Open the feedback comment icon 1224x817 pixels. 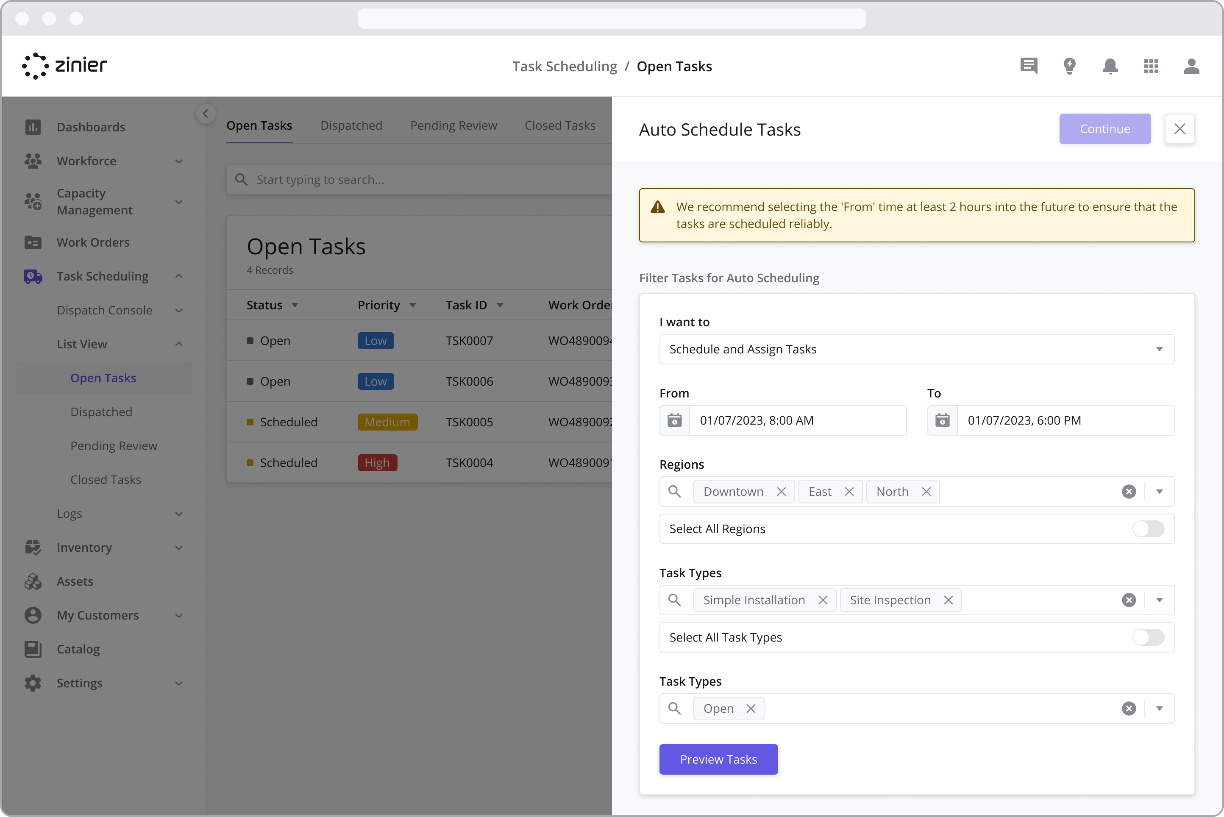[x=1028, y=66]
